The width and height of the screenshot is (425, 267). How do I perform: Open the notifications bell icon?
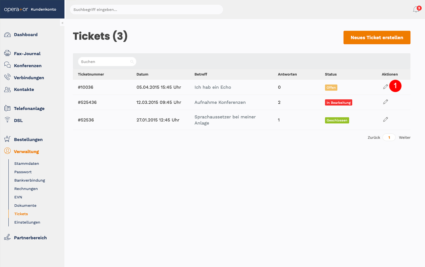[416, 10]
